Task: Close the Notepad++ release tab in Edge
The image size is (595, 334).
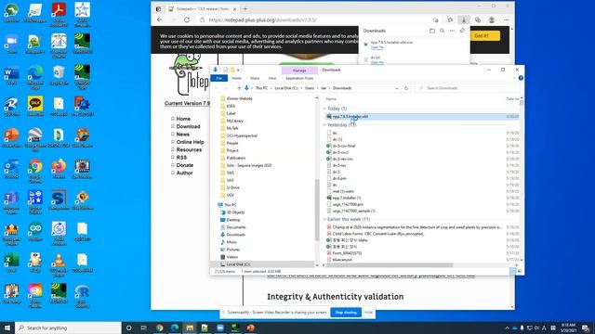Action: [x=235, y=8]
